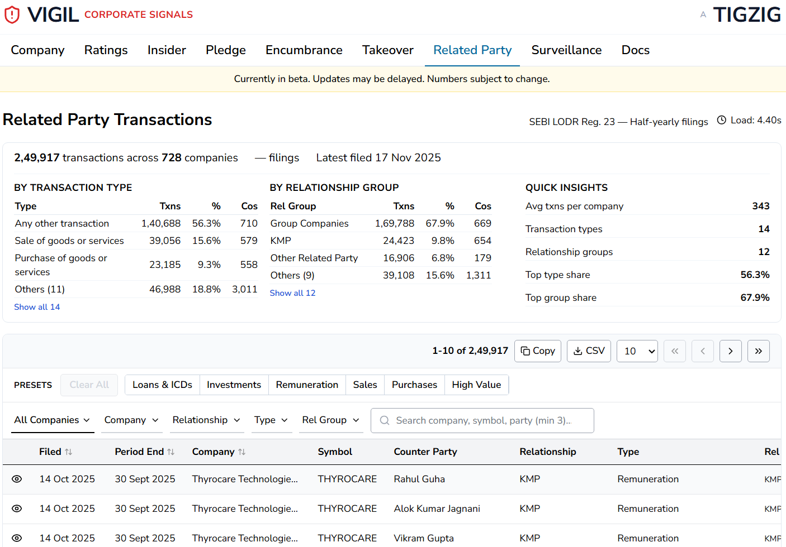This screenshot has height=547, width=786.
Task: Apply the Remuneration preset
Action: 307,385
